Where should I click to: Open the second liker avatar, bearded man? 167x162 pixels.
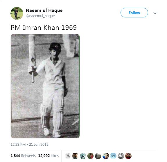tap(75, 156)
